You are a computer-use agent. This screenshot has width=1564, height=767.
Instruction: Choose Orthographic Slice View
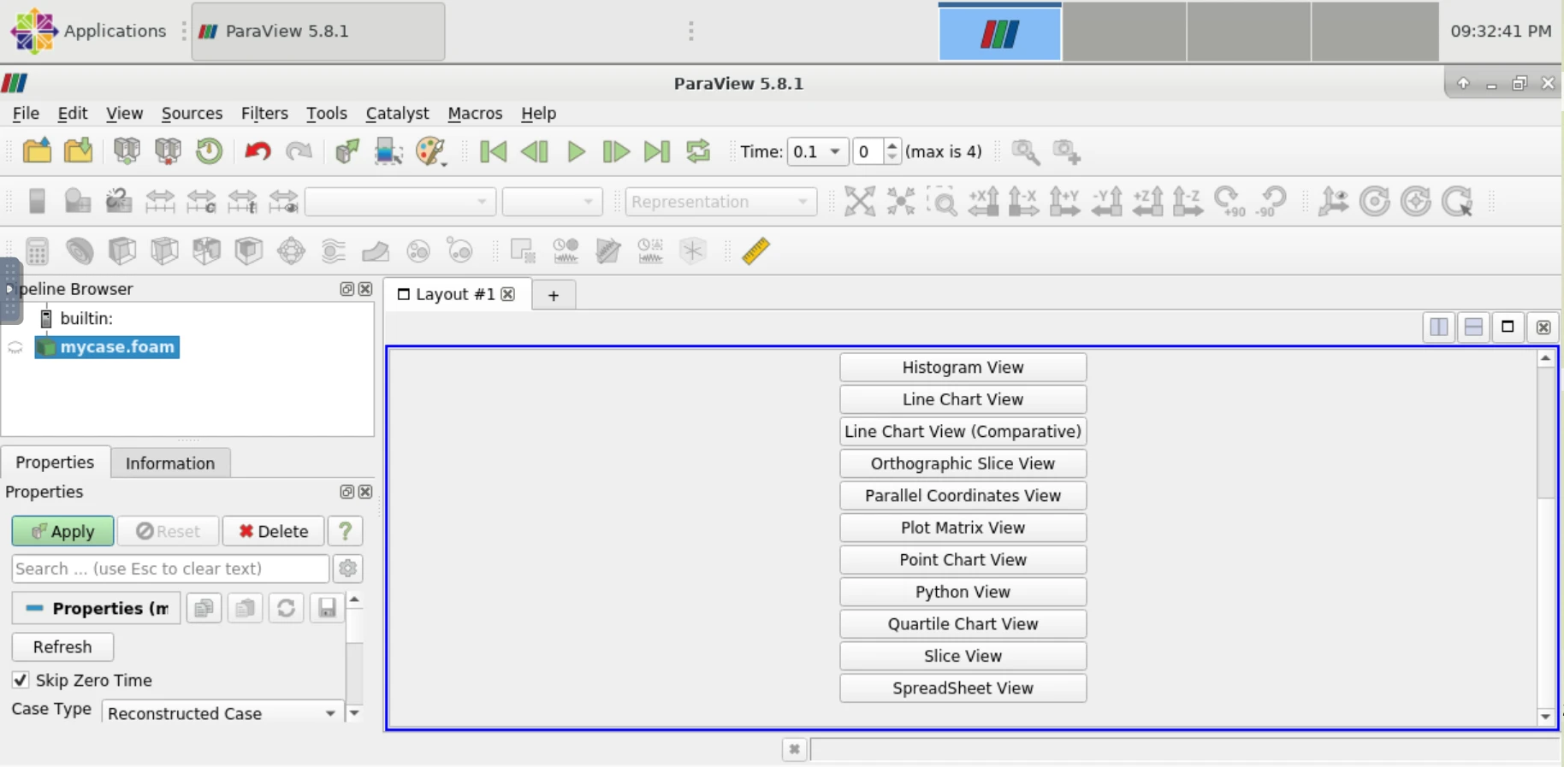click(963, 463)
